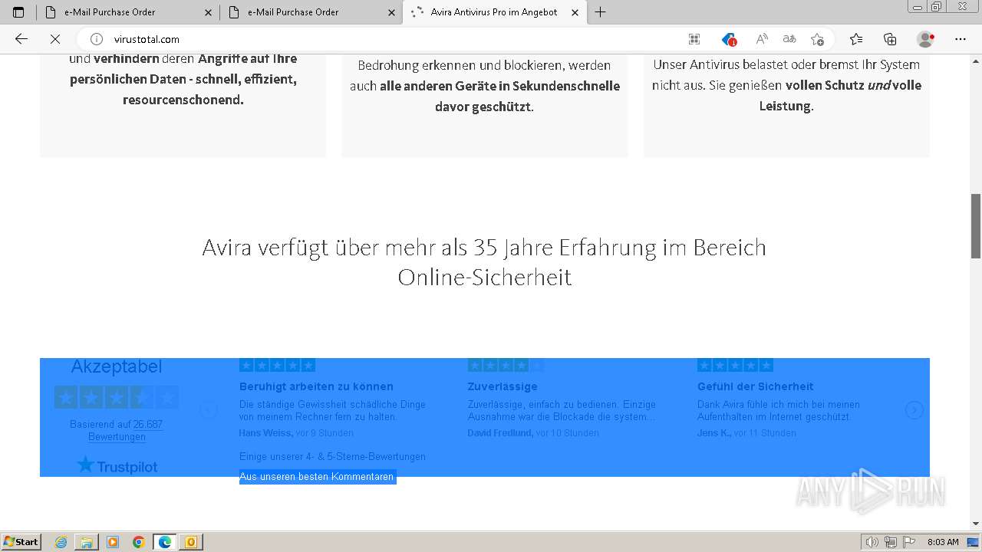Screen dimensions: 982x552
Task: Open the translate page option
Action: (x=789, y=39)
